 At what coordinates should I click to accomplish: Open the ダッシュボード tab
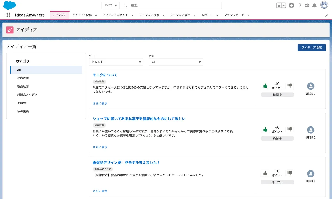tap(234, 15)
